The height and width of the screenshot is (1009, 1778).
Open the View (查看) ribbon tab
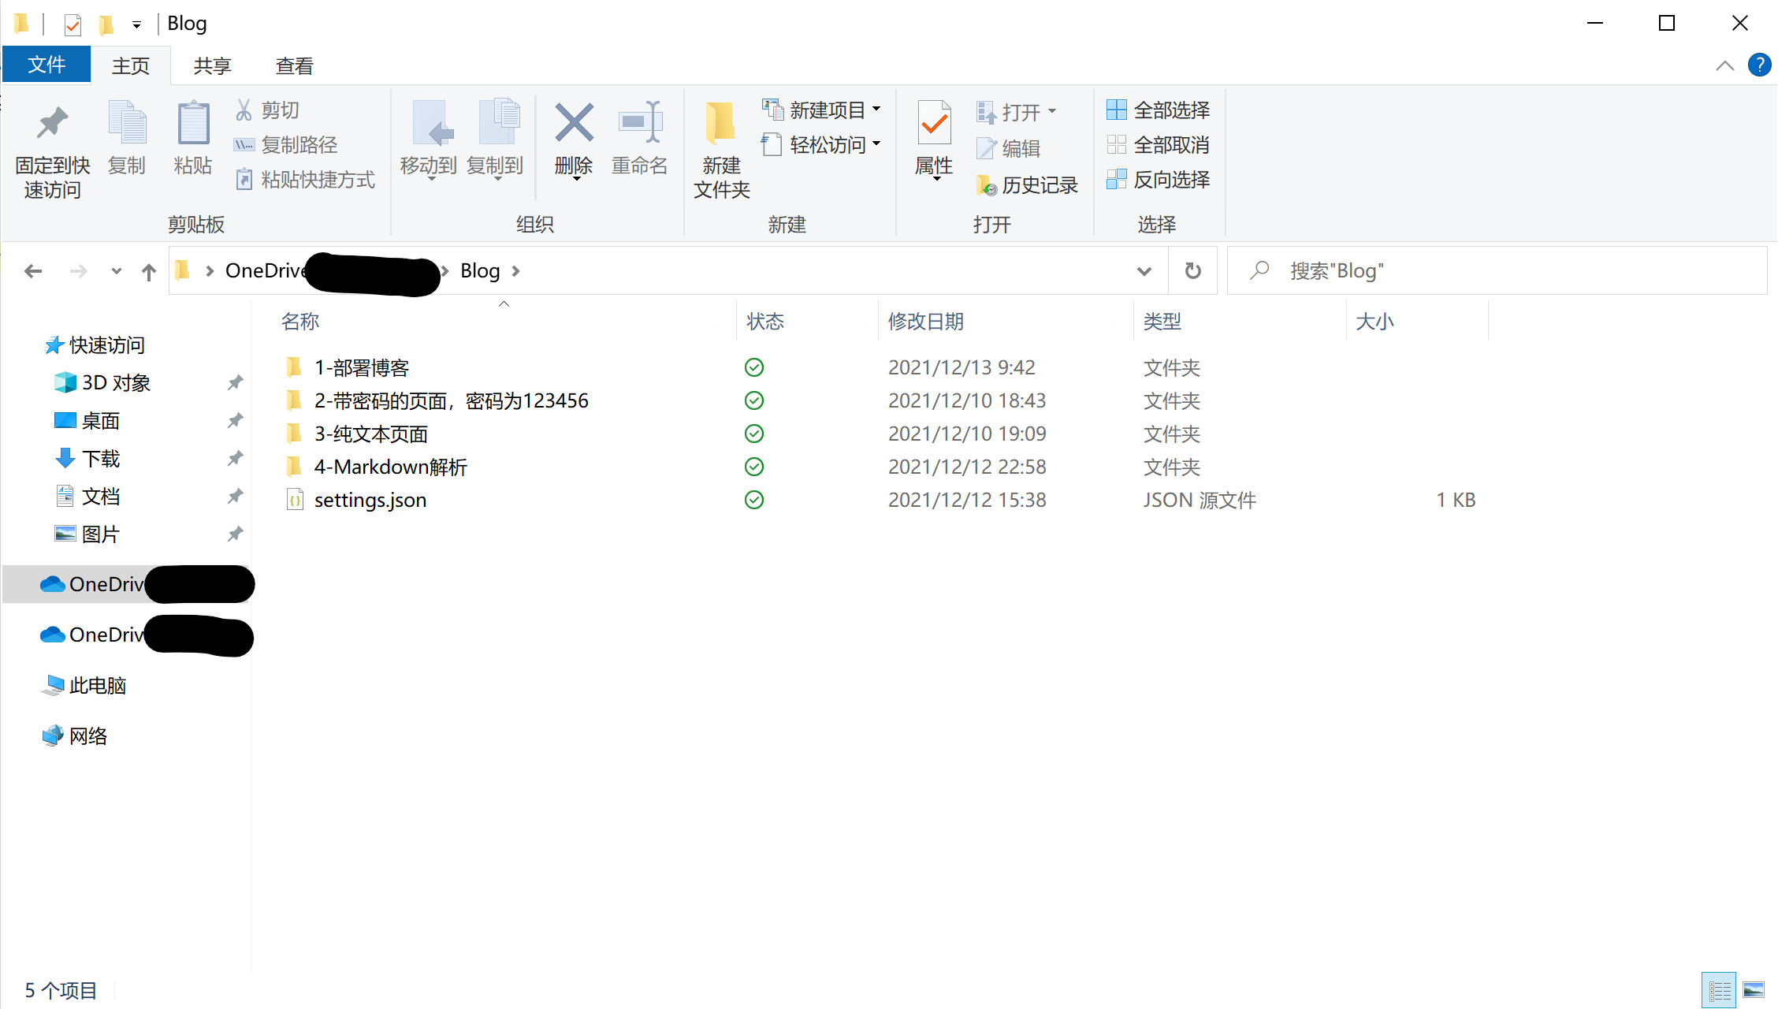click(x=294, y=65)
